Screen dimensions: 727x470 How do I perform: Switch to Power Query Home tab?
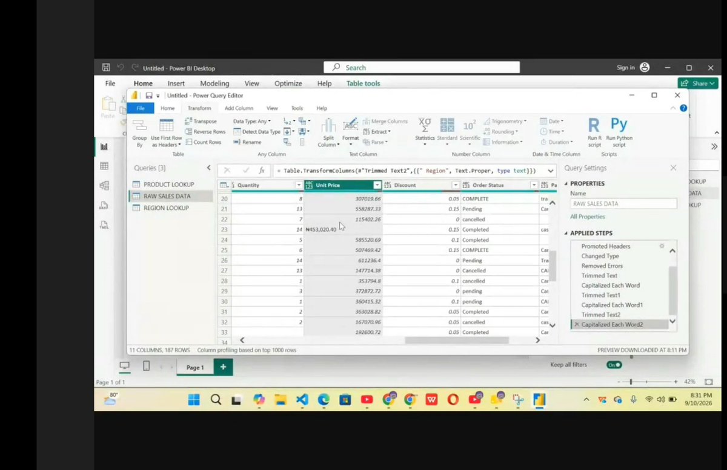tap(167, 108)
